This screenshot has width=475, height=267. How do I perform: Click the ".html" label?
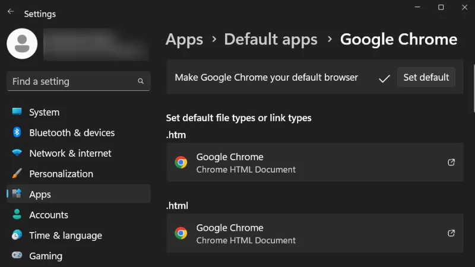pyautogui.click(x=177, y=205)
